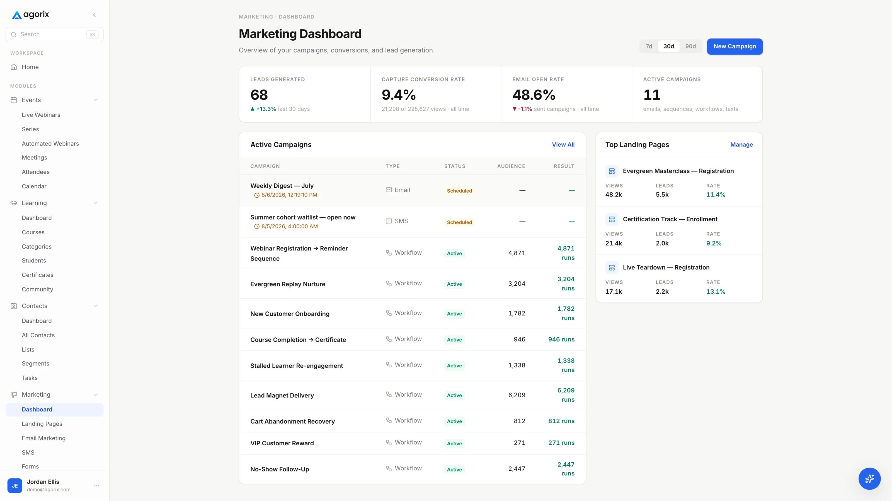Click the Active badge for VIP Customer Reward
This screenshot has height=501, width=892.
pyautogui.click(x=454, y=444)
